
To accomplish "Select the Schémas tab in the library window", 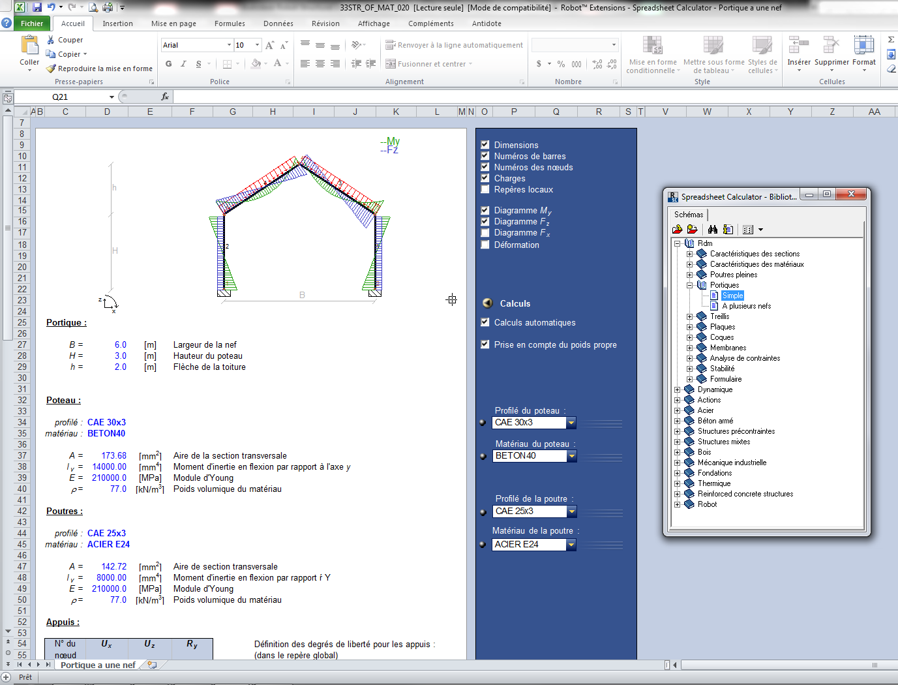I will click(x=689, y=215).
